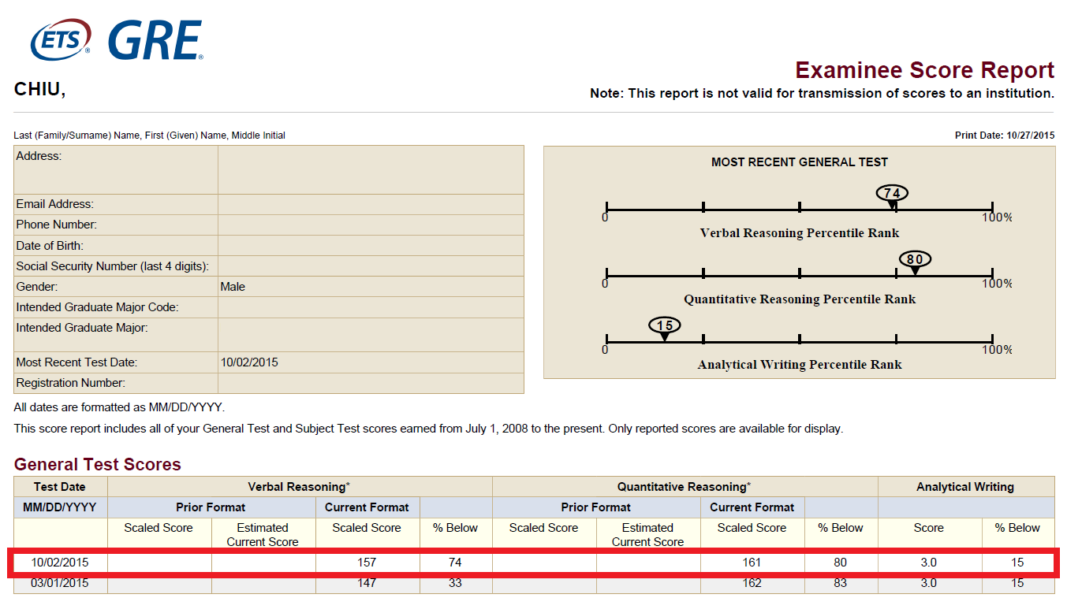Screen dimensions: 1067x598
Task: Click the 3.0 writing score for 10/02/2015
Action: 929,563
